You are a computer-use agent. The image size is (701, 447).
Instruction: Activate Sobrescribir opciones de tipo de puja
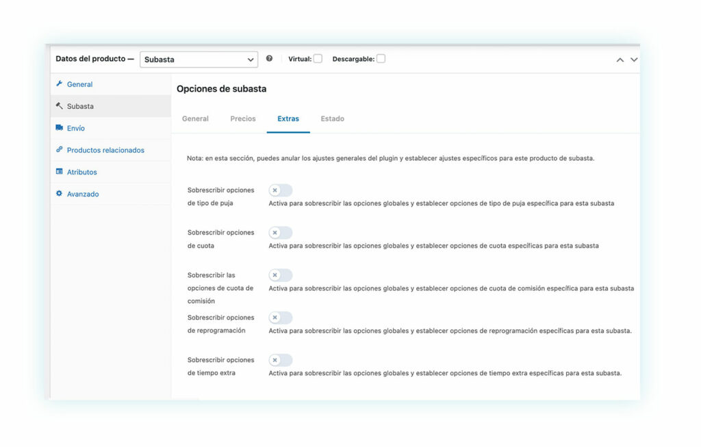pyautogui.click(x=280, y=190)
